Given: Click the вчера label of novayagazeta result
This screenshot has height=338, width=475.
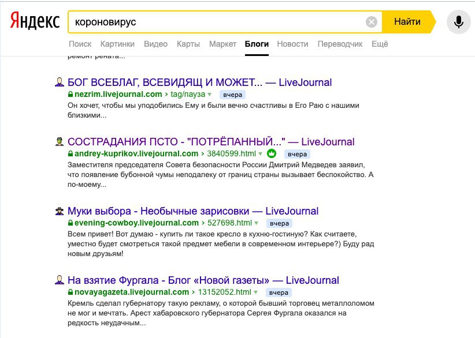Looking at the screenshot, I should coord(279,292).
